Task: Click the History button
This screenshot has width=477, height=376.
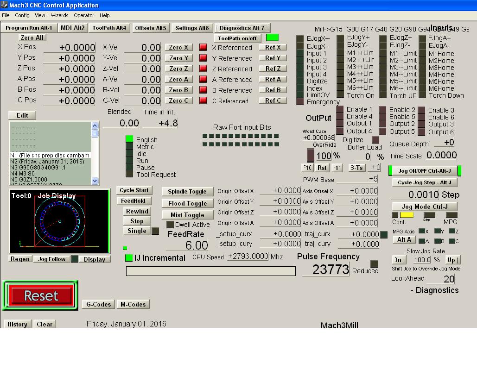Action: click(x=17, y=324)
